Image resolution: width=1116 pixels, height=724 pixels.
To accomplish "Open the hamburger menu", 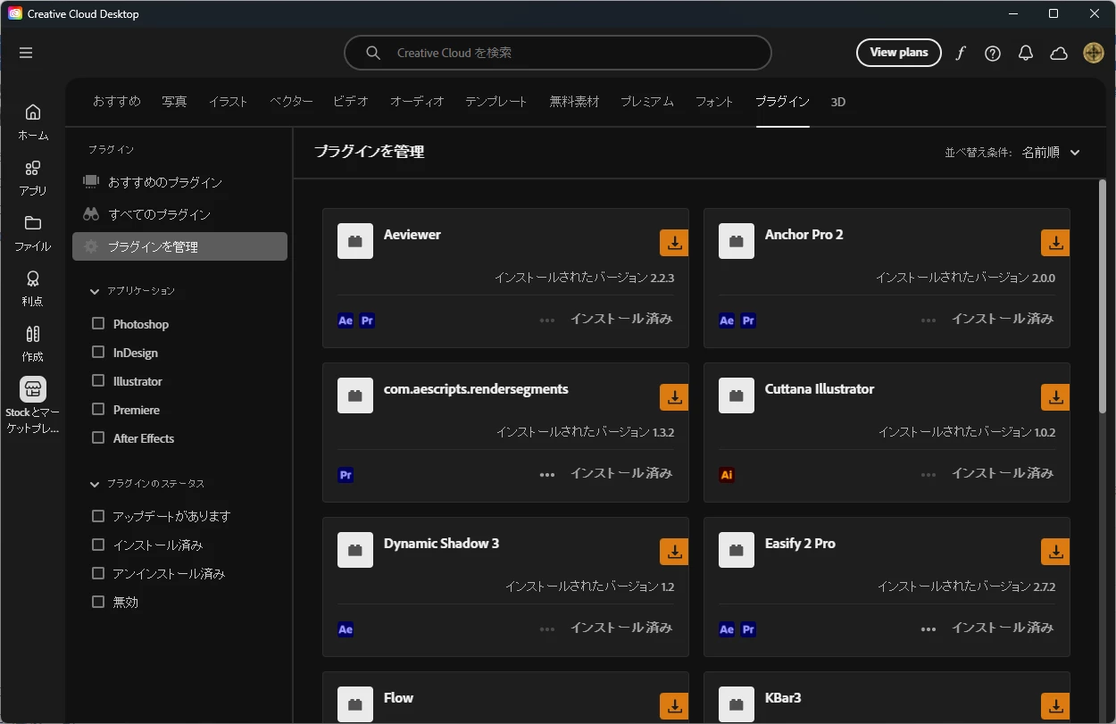I will click(26, 53).
